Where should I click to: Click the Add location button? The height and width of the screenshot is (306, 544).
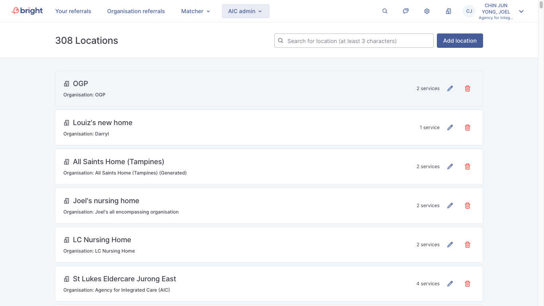[x=460, y=41]
